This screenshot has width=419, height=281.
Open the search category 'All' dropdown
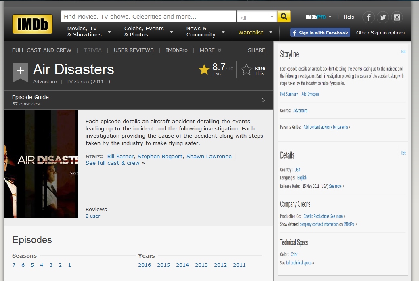[x=257, y=17]
